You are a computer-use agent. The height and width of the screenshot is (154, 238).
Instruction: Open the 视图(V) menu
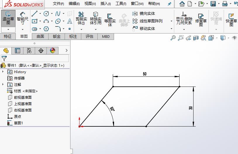[90, 3]
